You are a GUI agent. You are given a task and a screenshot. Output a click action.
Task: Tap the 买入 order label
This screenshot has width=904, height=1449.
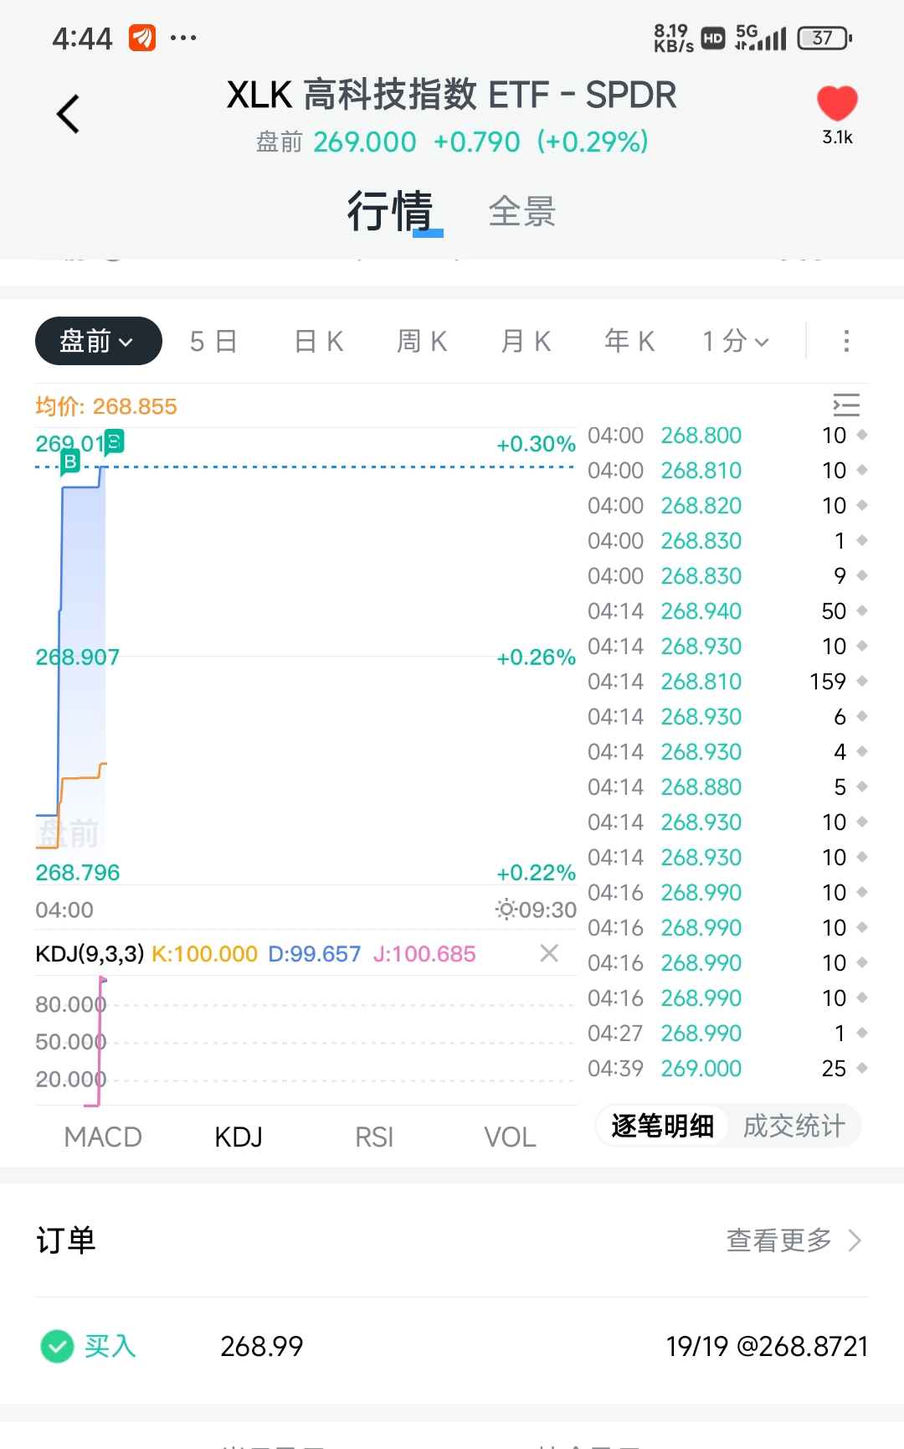click(110, 1347)
